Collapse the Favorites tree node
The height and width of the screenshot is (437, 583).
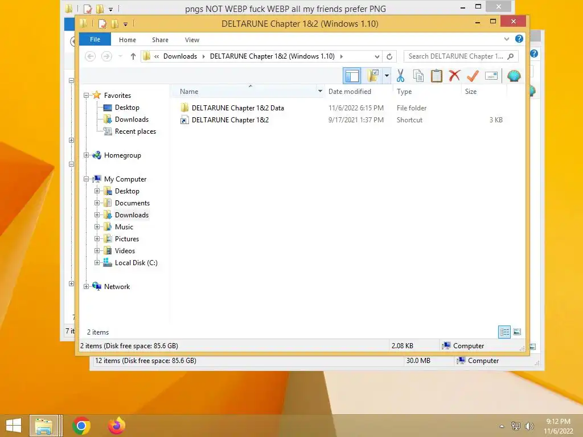(86, 96)
